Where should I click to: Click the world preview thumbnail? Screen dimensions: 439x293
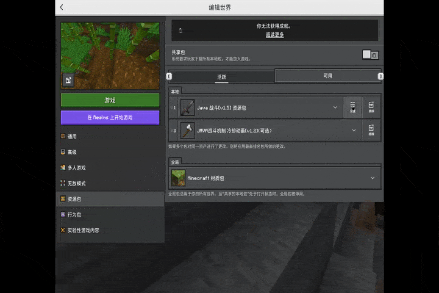pos(110,56)
